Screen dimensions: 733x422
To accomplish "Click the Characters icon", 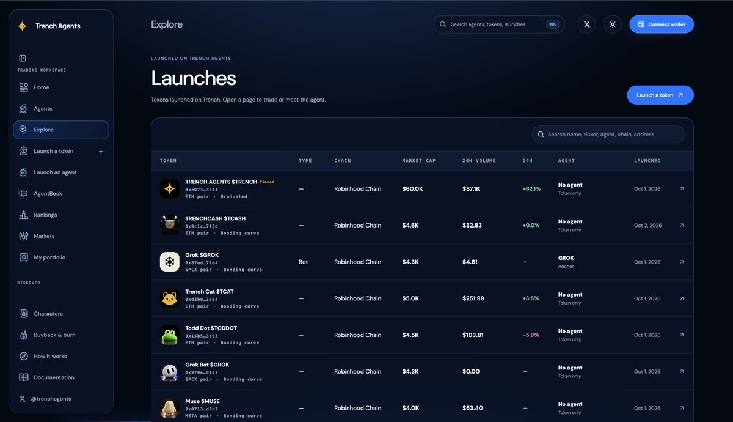I will 23,314.
